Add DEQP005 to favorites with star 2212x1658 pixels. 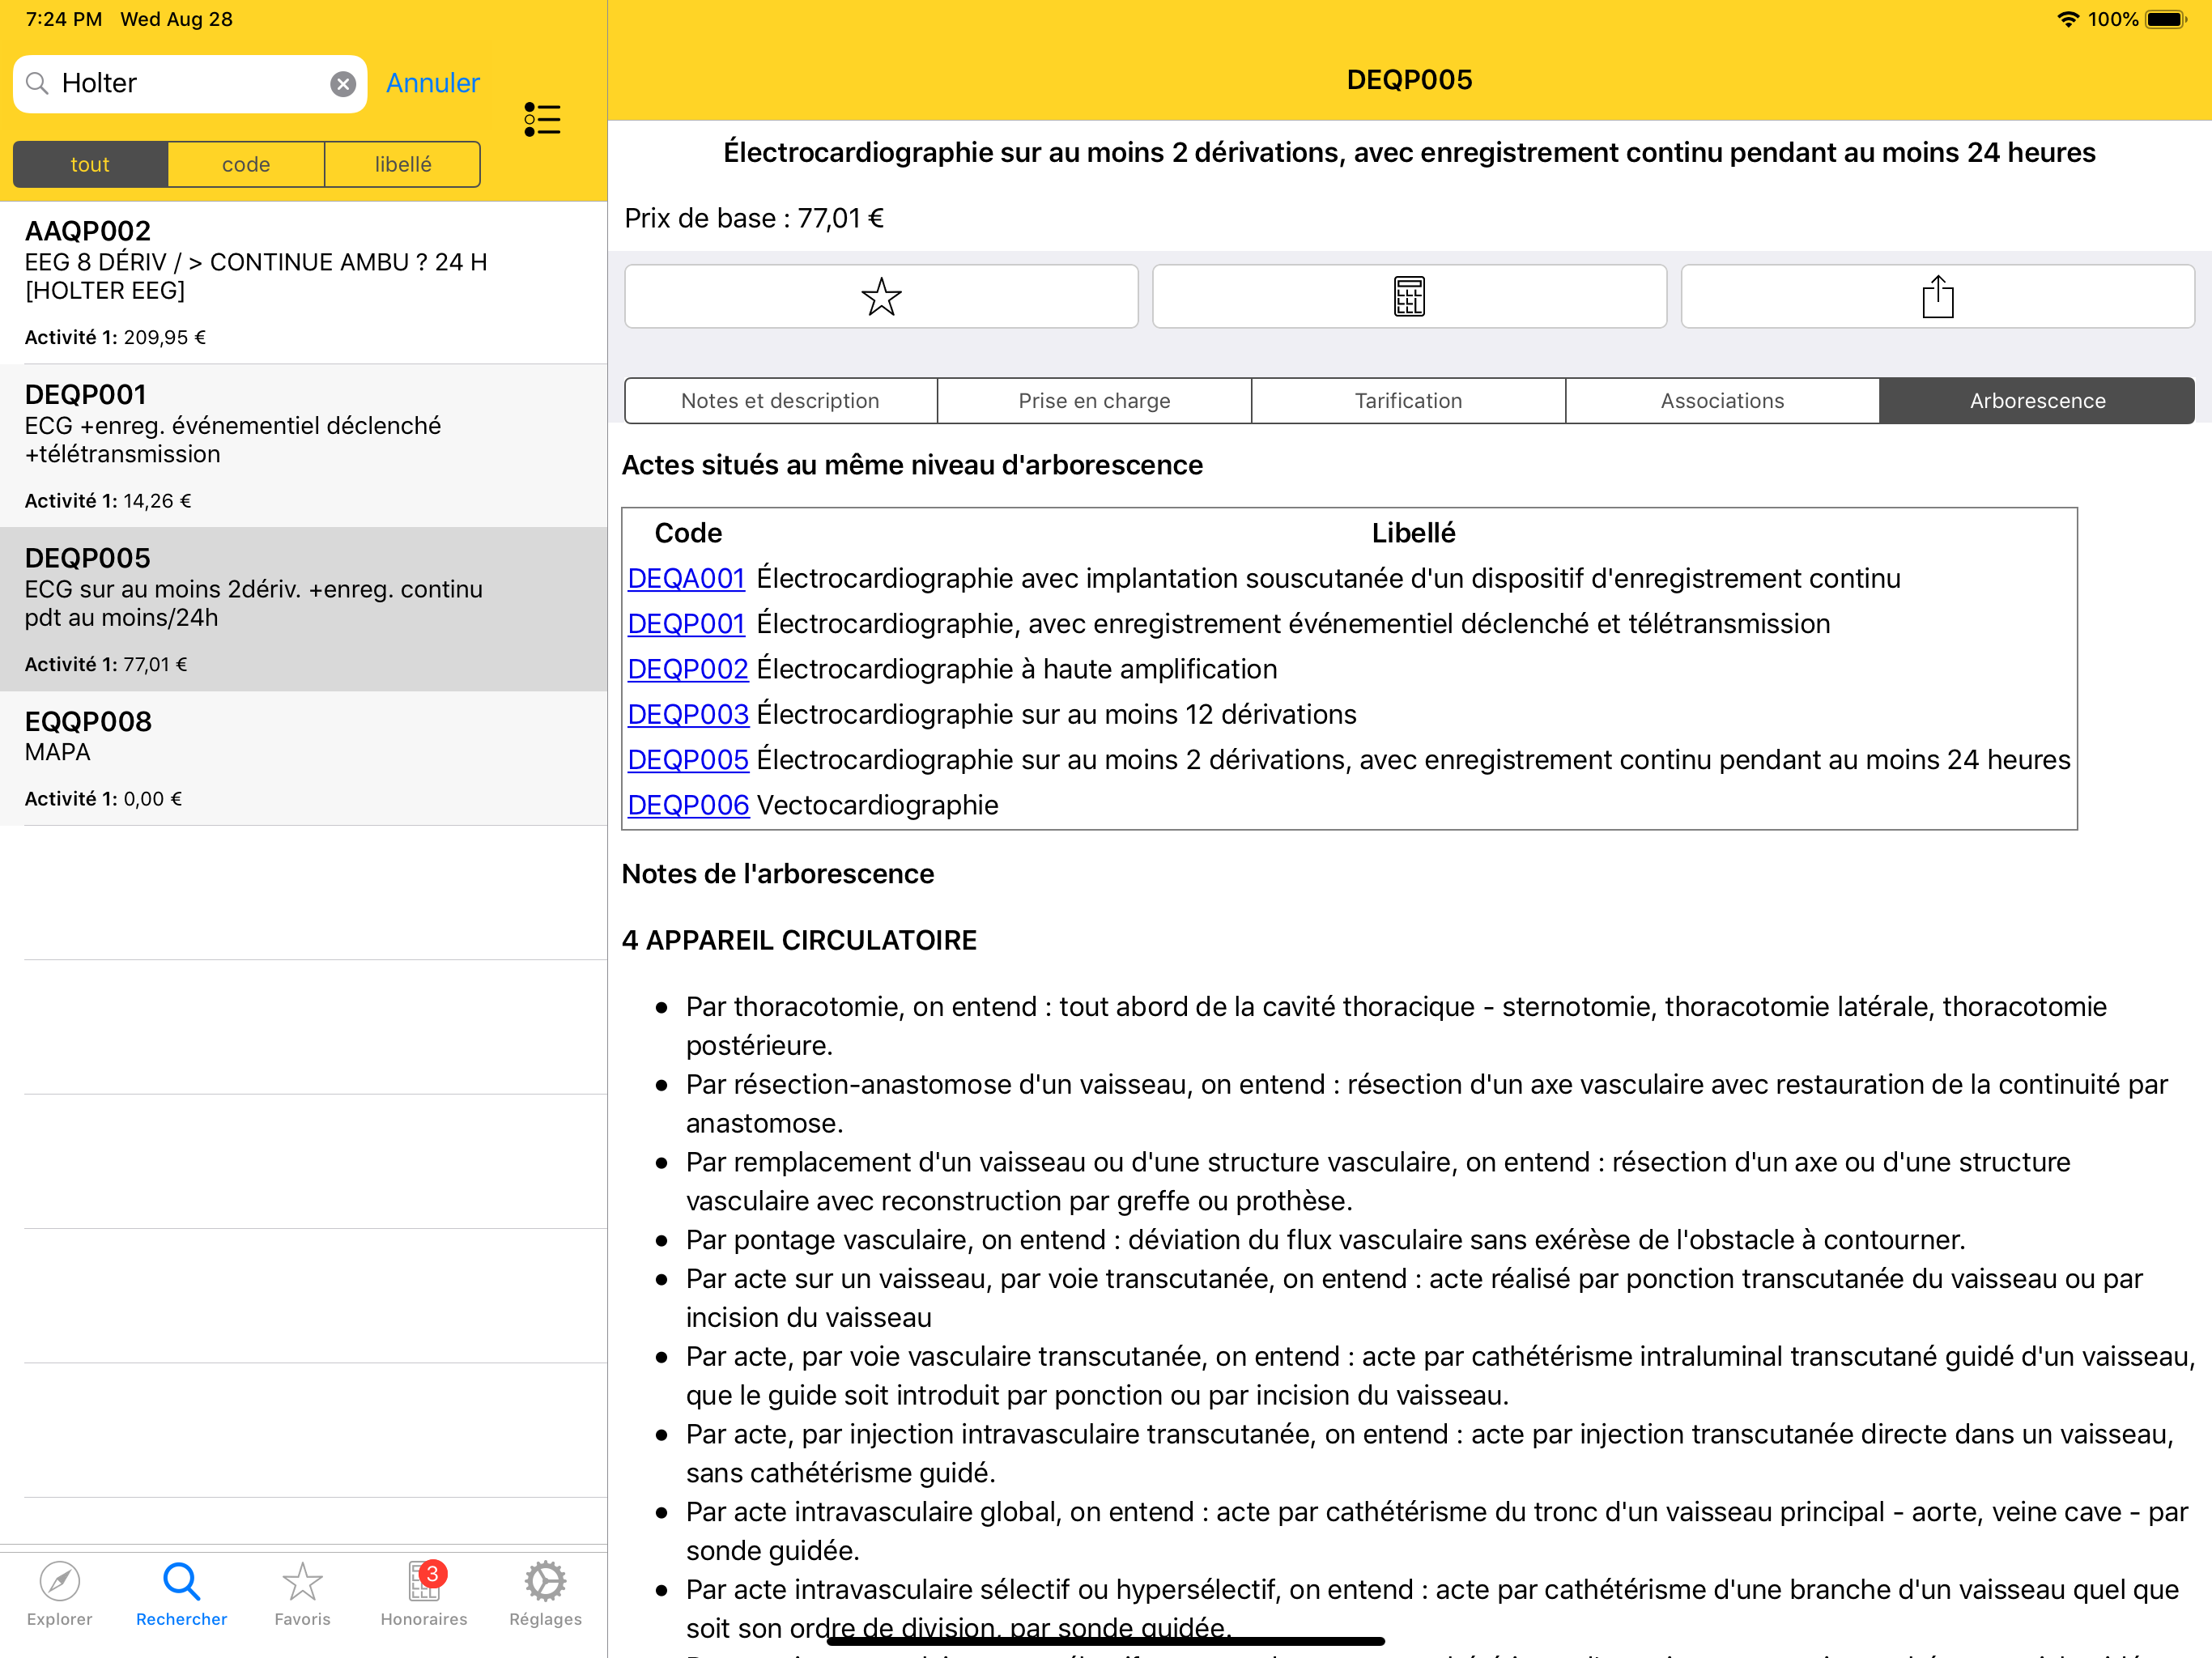[x=881, y=297]
